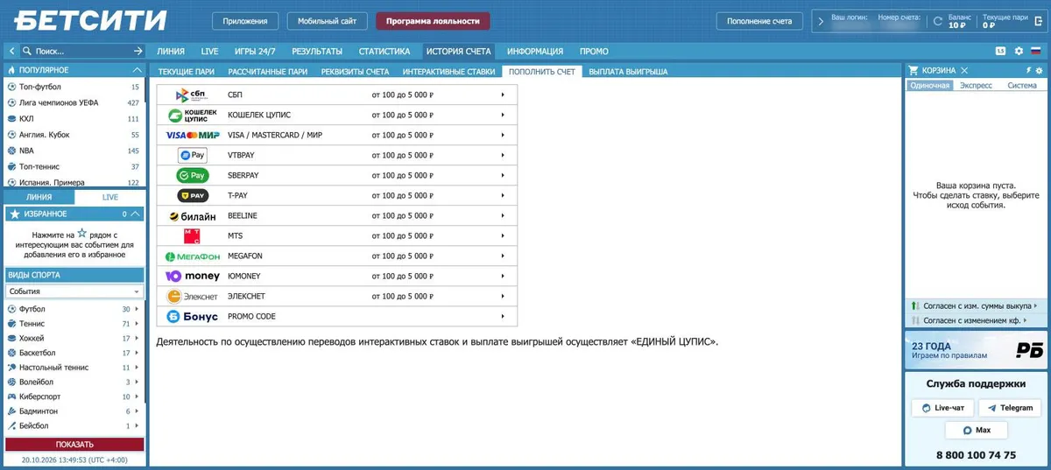Close the Корзина panel with the X

pyautogui.click(x=964, y=70)
